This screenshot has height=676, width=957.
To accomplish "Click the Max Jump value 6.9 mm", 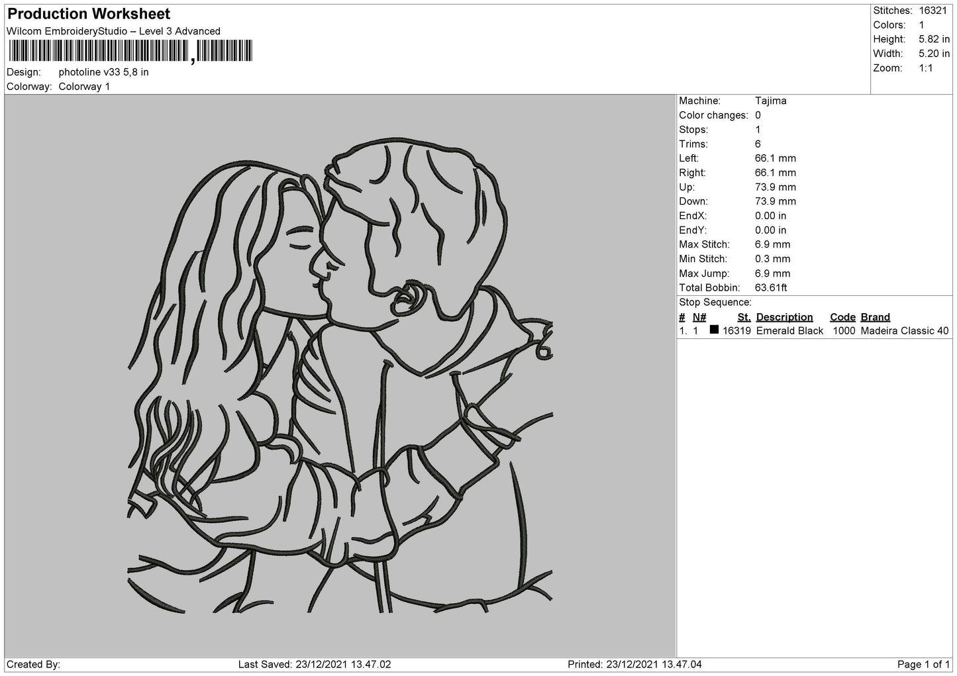I will [x=773, y=273].
